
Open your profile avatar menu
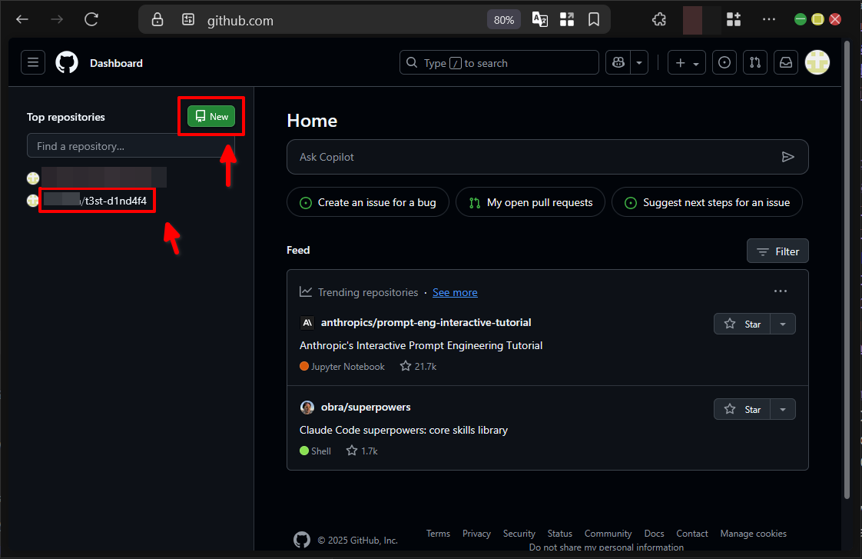pos(817,62)
